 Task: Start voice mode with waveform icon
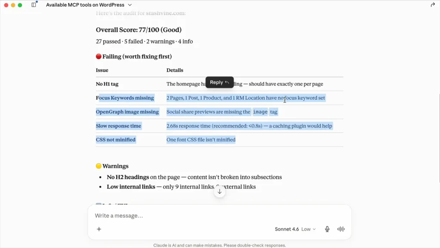[x=341, y=229]
